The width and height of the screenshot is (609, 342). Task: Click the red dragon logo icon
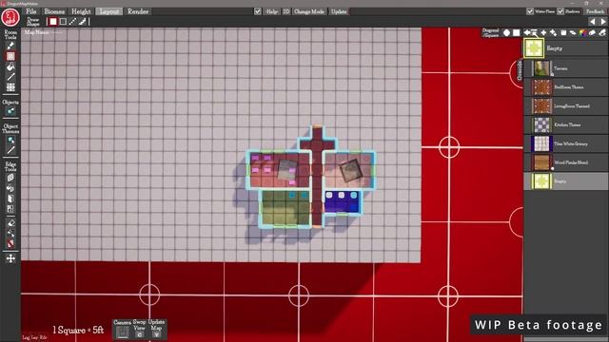coord(10,17)
